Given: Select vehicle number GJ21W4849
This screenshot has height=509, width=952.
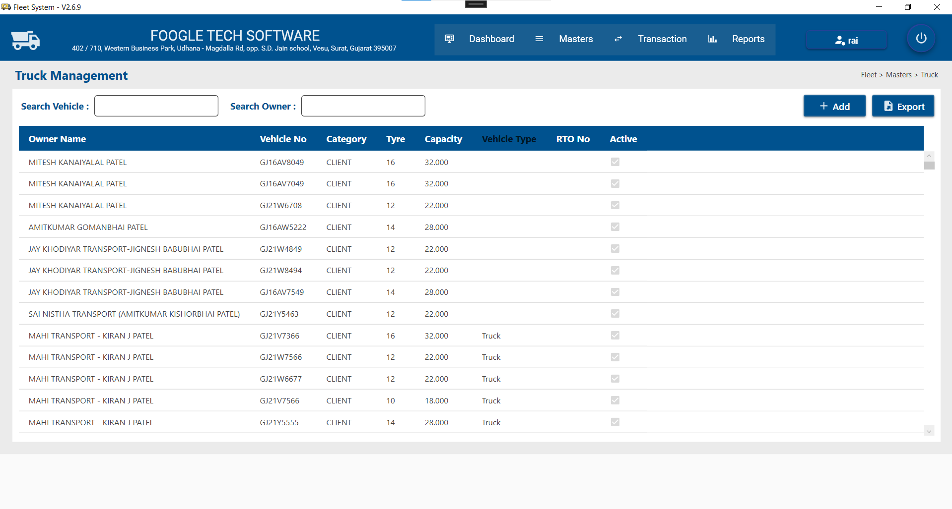Looking at the screenshot, I should [280, 249].
